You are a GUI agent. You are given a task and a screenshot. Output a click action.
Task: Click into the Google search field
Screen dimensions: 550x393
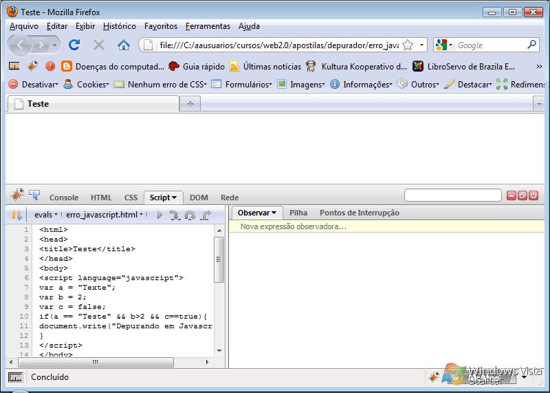click(490, 45)
